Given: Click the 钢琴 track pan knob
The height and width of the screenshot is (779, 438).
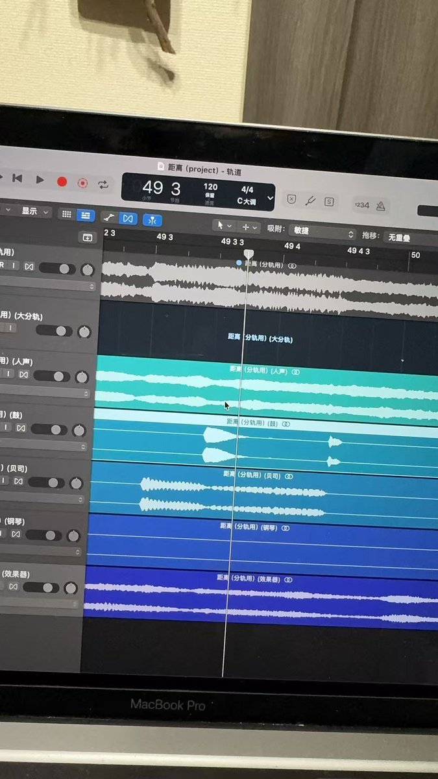Looking at the screenshot, I should [x=75, y=536].
